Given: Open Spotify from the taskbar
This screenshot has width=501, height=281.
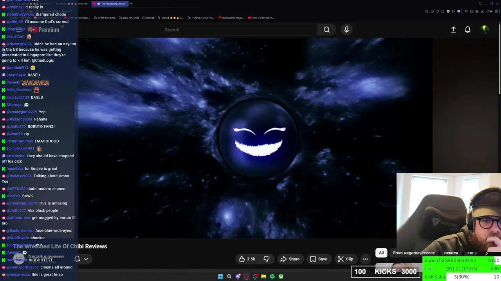Looking at the screenshot, I should point(272,276).
